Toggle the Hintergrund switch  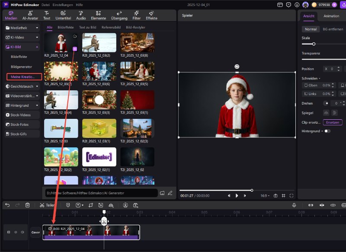[327, 131]
